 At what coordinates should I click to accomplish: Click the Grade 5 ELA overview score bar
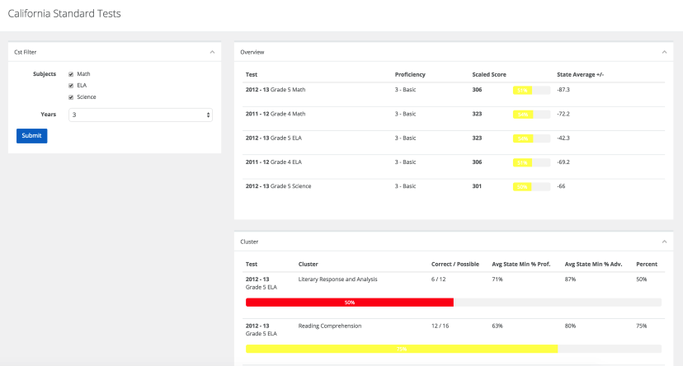[531, 138]
